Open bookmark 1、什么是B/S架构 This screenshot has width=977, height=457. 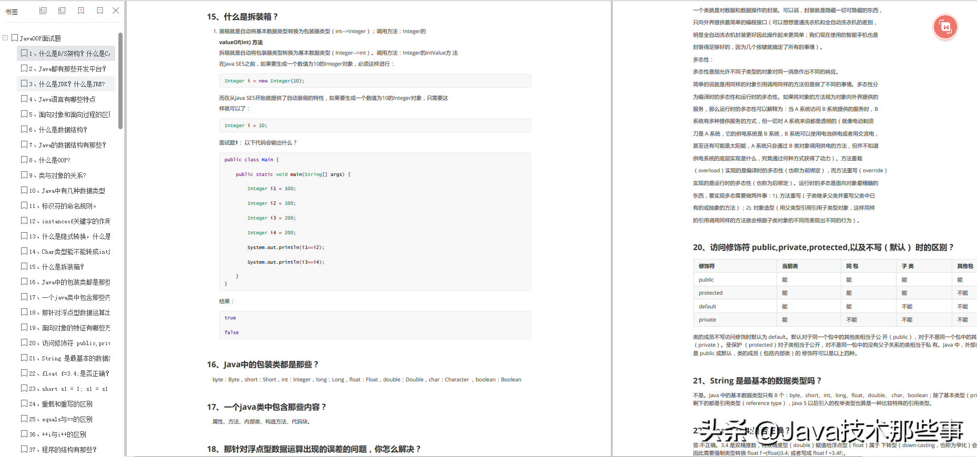click(66, 54)
